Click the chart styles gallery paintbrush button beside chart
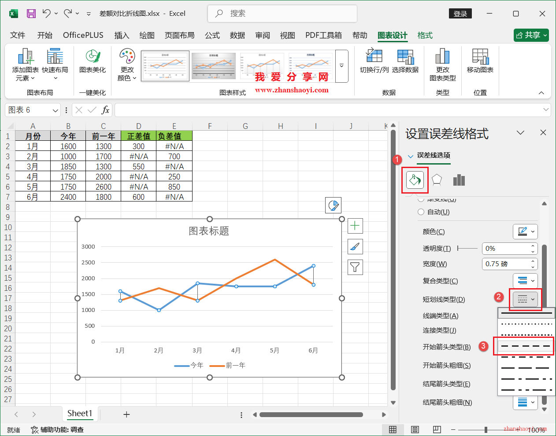 [355, 246]
